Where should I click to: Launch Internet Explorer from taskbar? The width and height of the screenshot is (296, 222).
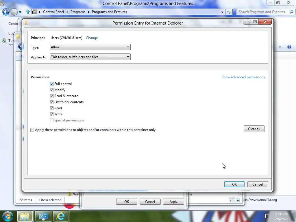[61, 216]
